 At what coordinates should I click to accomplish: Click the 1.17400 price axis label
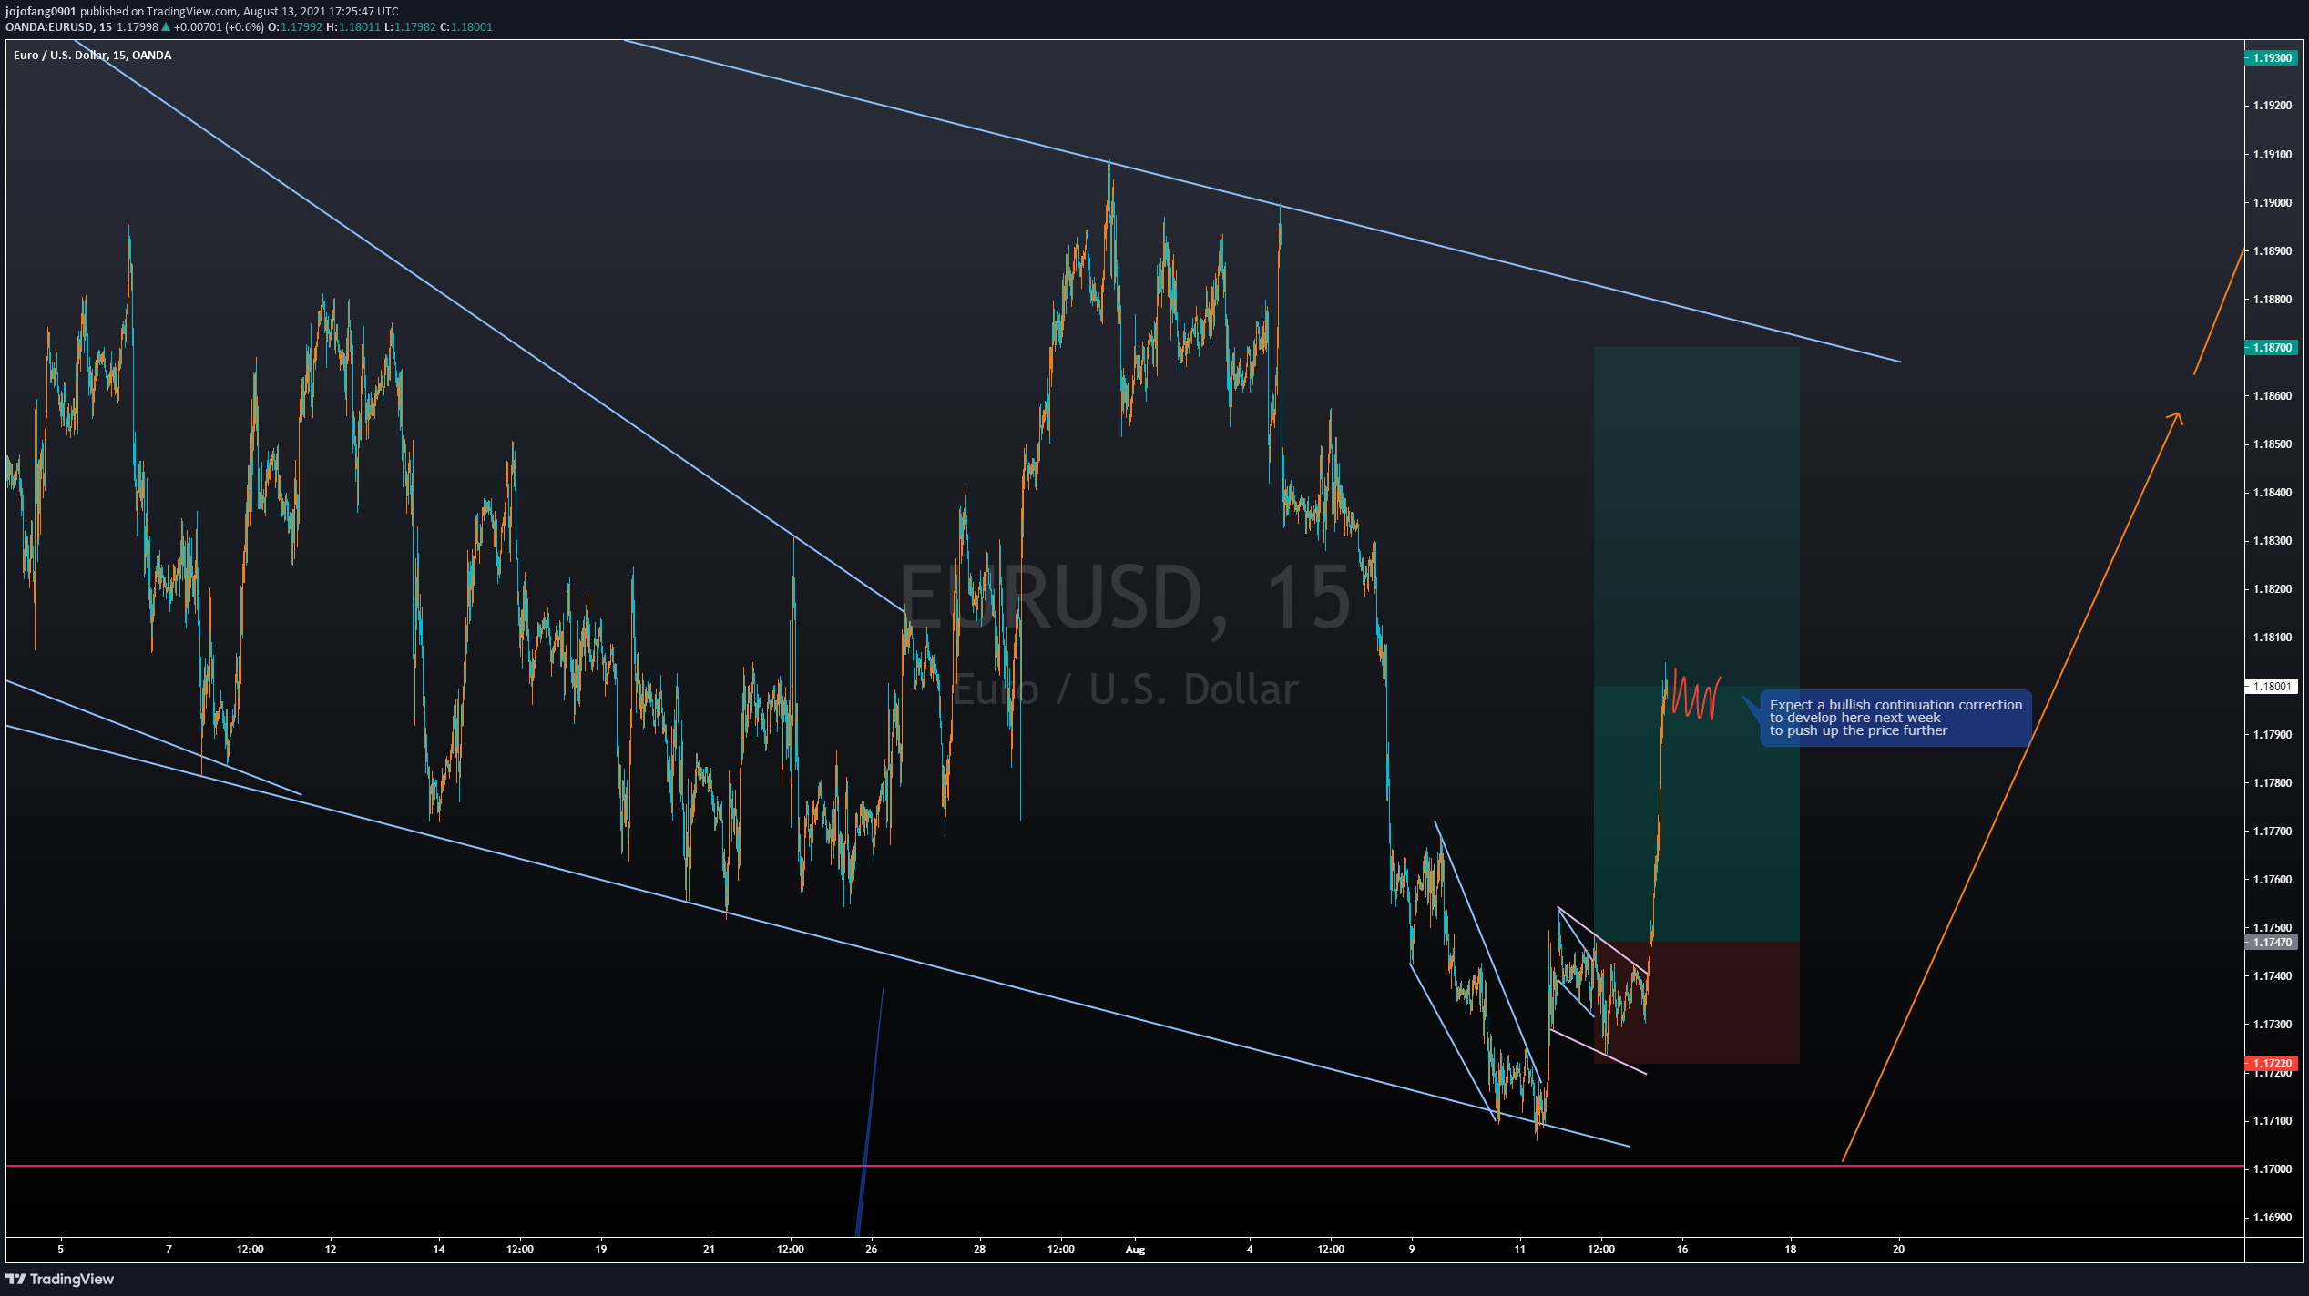tap(2272, 975)
